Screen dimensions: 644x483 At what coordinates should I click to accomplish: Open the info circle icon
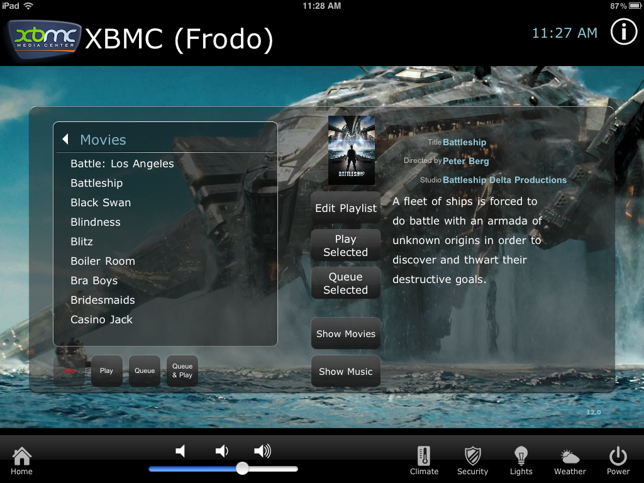click(x=623, y=31)
